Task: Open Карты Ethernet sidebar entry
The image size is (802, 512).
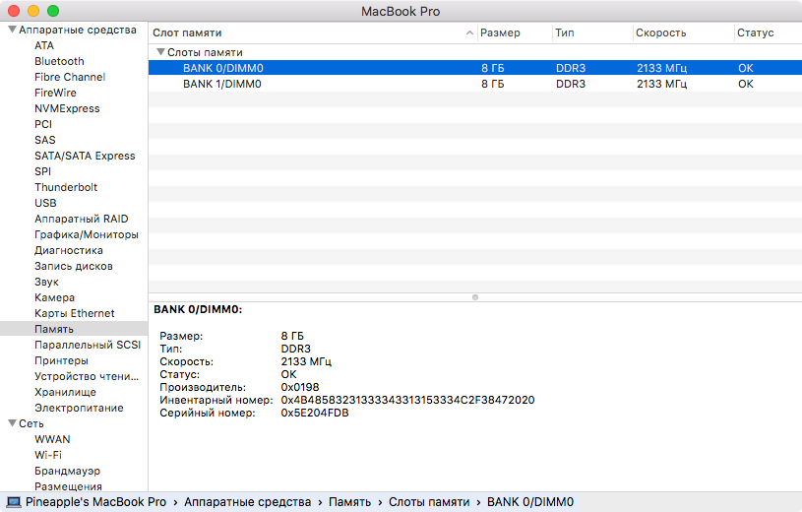Action: click(x=75, y=313)
